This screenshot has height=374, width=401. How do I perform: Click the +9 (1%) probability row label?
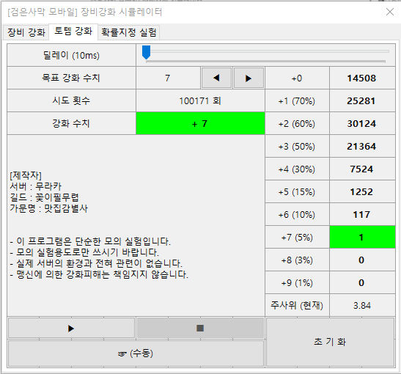click(x=297, y=282)
